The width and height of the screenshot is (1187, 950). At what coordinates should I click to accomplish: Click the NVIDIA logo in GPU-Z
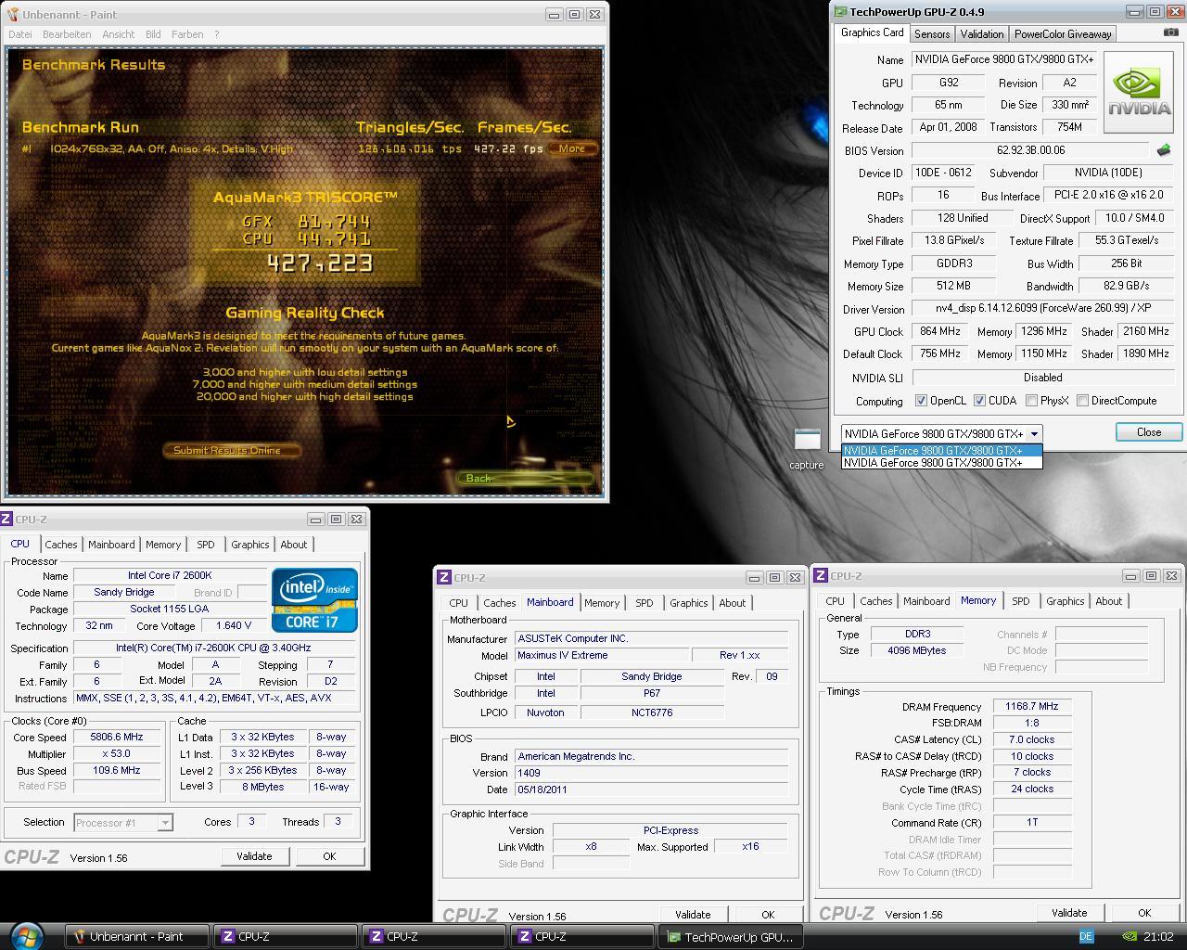pyautogui.click(x=1139, y=93)
